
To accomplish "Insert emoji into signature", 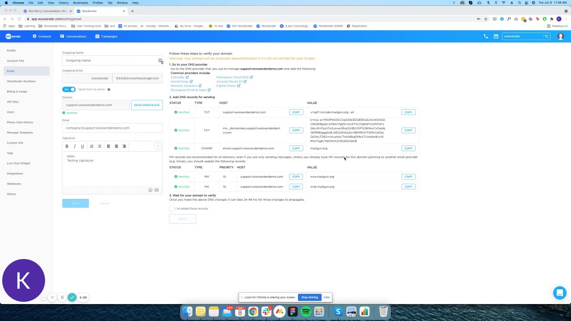I will coord(150,190).
